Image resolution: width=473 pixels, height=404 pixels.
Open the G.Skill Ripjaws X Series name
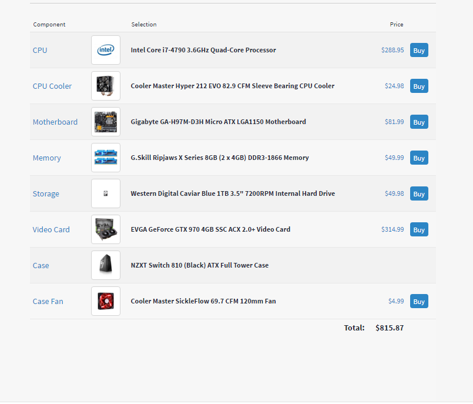(x=220, y=158)
